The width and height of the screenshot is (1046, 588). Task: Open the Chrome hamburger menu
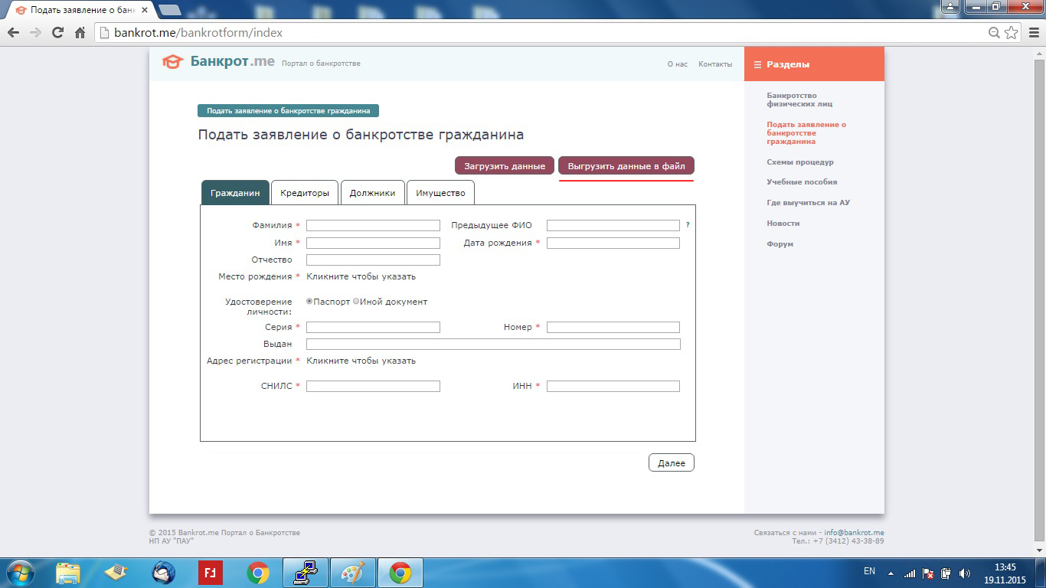tap(1033, 33)
